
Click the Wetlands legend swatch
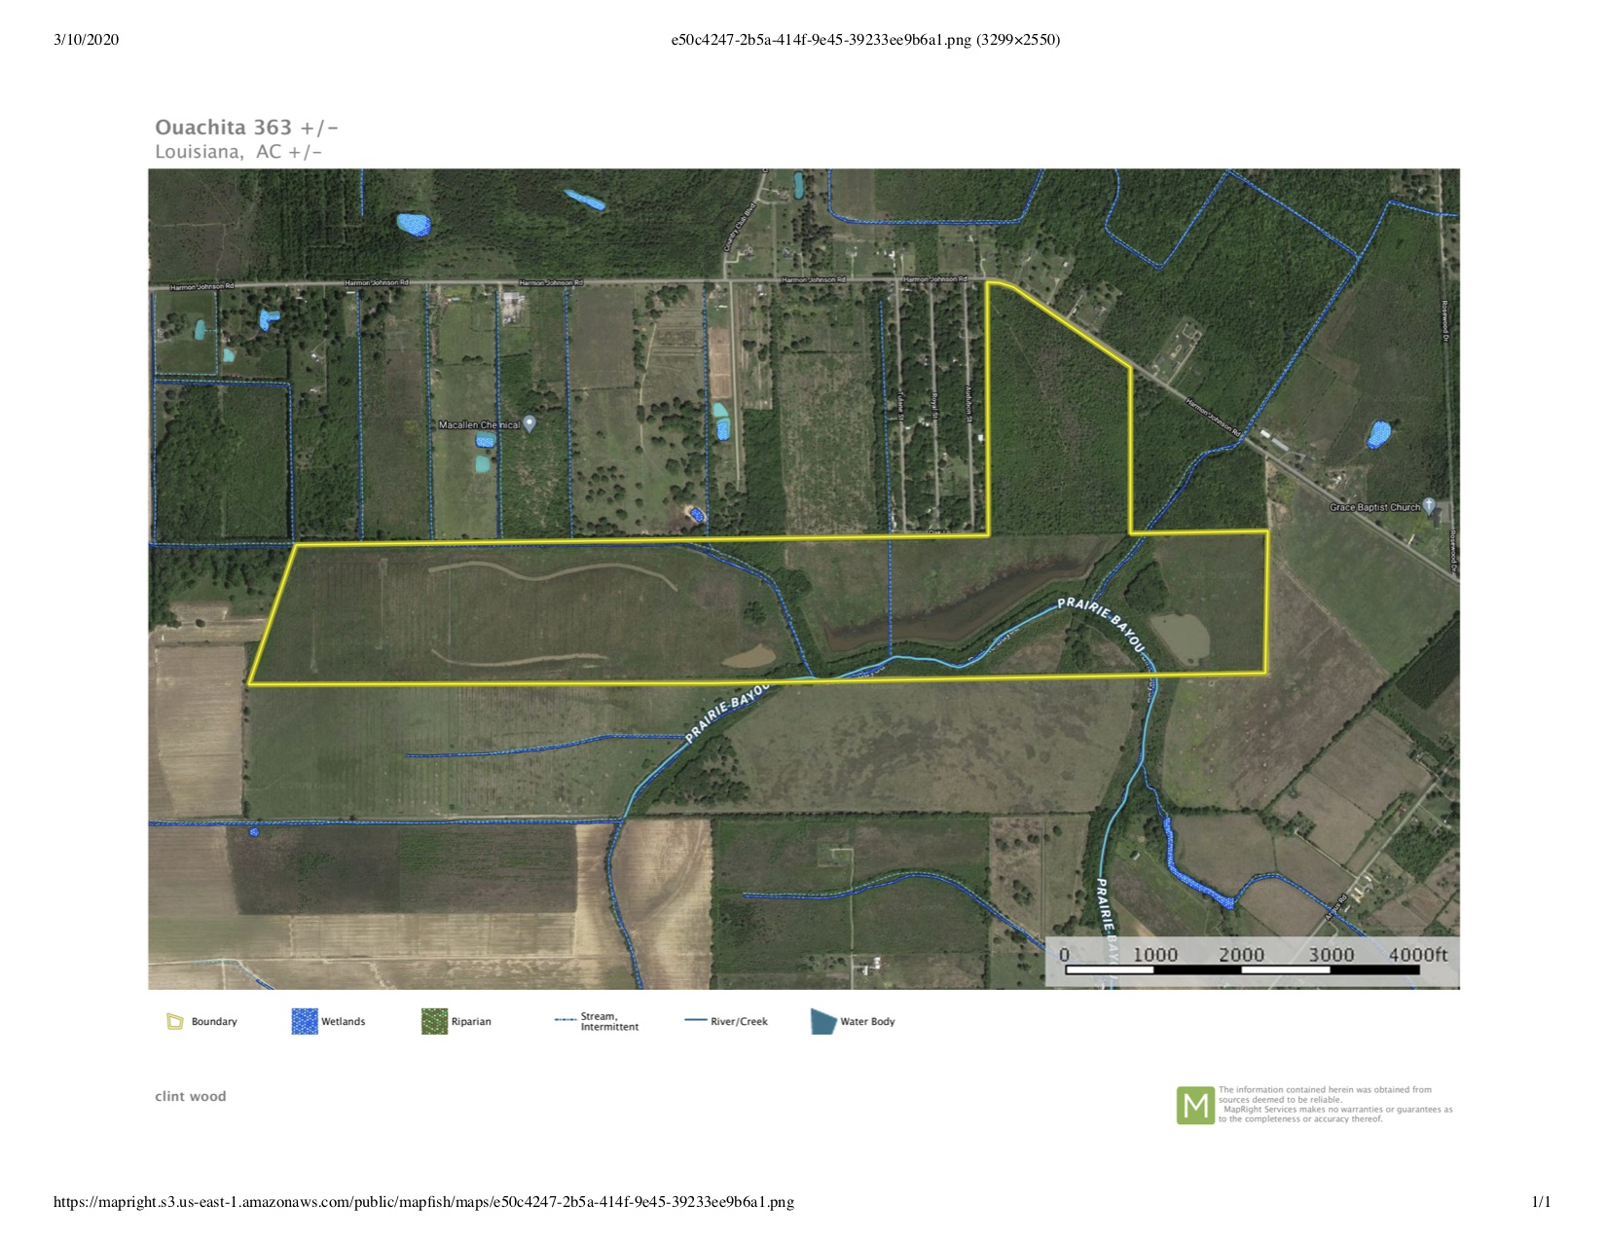coord(305,1021)
